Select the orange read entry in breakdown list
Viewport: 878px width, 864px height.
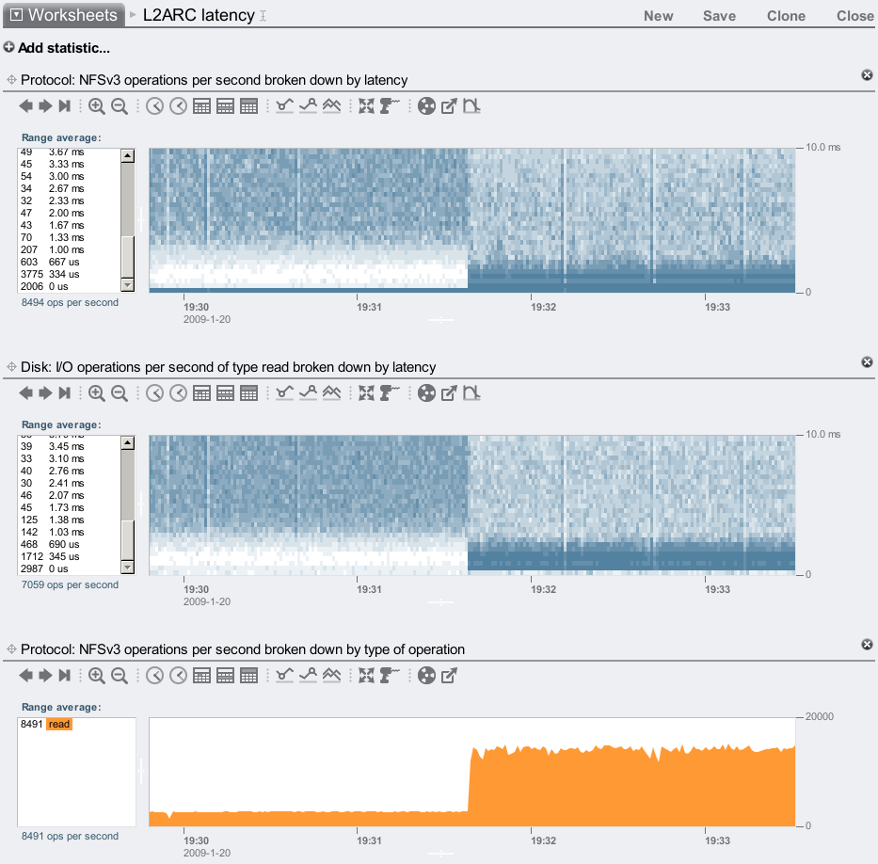[58, 724]
